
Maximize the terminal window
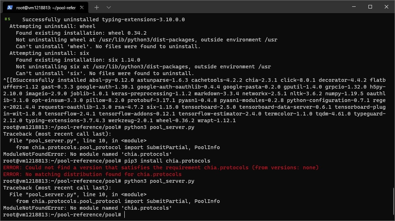pyautogui.click(x=370, y=7)
